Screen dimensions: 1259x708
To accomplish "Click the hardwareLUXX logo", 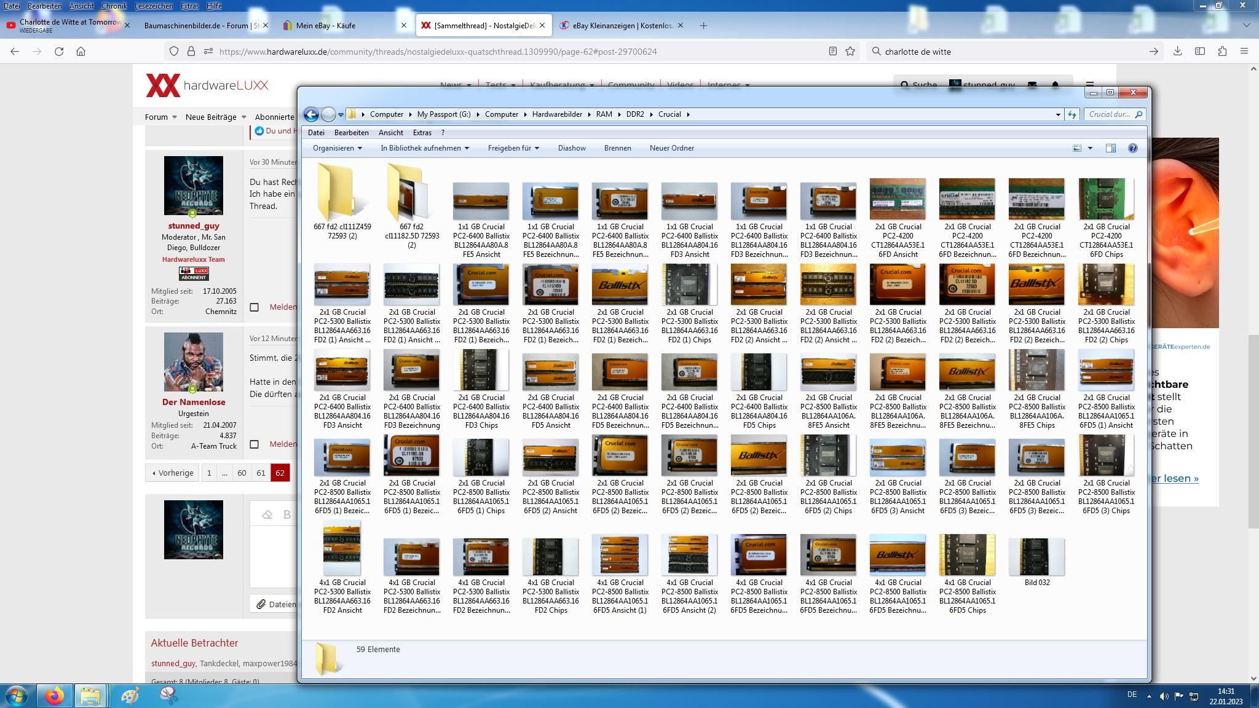I will [207, 85].
